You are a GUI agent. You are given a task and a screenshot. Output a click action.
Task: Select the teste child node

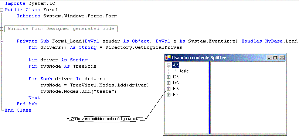click(184, 71)
